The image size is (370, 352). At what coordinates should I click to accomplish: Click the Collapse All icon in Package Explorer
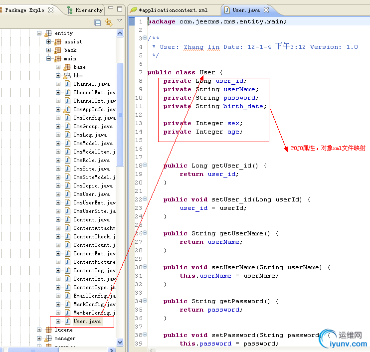(97, 22)
